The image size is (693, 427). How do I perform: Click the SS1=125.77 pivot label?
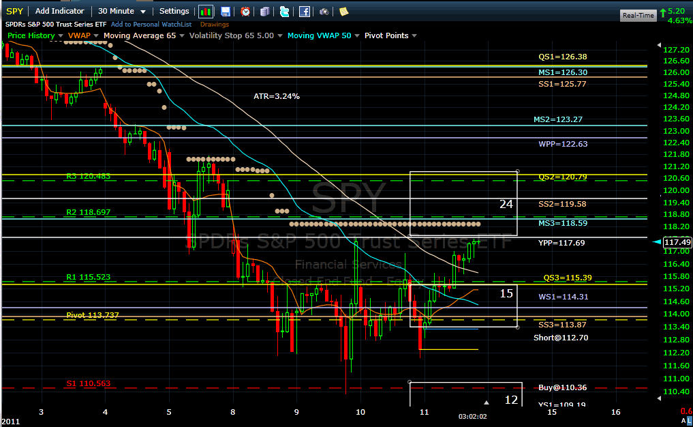[562, 84]
